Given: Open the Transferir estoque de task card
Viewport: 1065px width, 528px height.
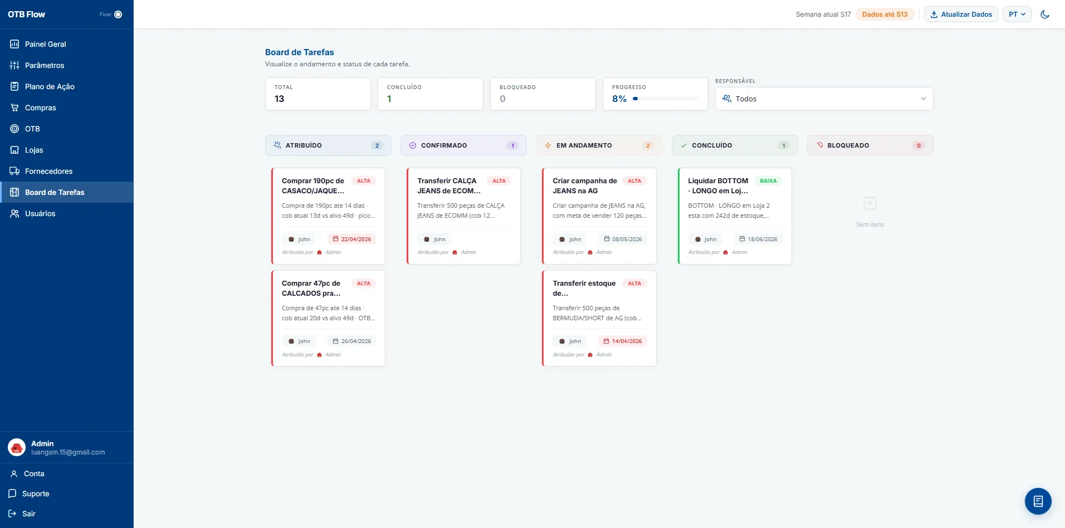Looking at the screenshot, I should (599, 319).
